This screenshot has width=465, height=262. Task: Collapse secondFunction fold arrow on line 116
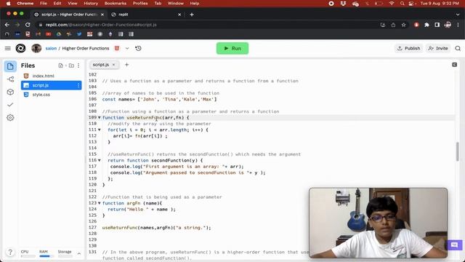pyautogui.click(x=100, y=160)
